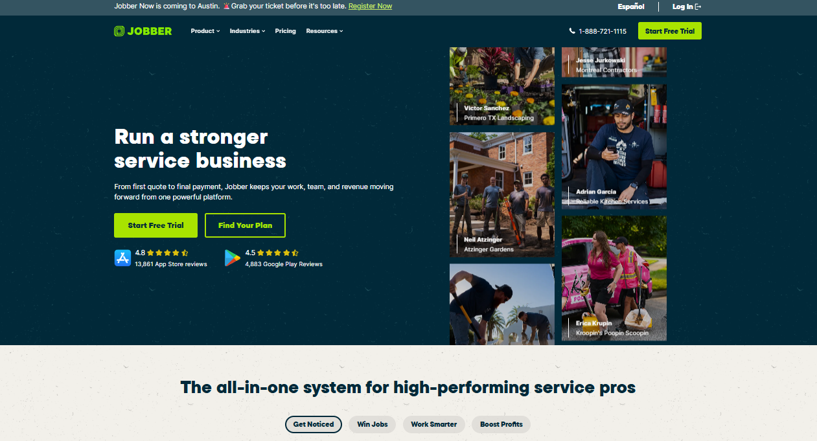Click the Log In arrow icon
The width and height of the screenshot is (817, 441).
click(698, 6)
